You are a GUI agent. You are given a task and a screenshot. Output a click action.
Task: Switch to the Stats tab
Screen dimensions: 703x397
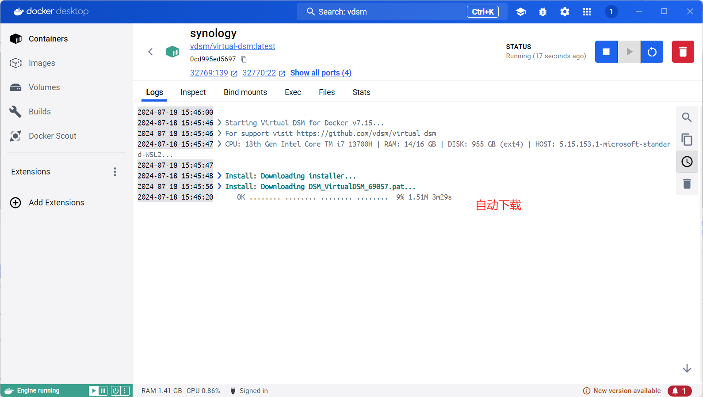coord(361,92)
